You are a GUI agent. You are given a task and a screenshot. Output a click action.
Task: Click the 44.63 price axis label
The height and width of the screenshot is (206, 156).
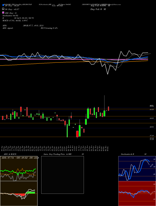pyautogui.click(x=152, y=118)
